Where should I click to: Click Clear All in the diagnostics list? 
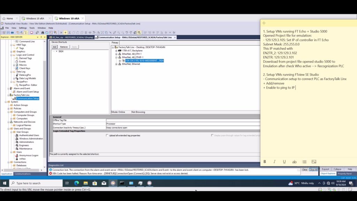coord(313,170)
